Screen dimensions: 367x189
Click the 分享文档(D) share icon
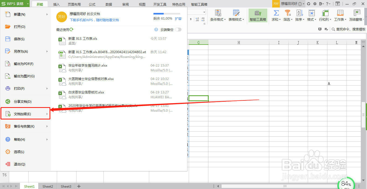[8, 101]
